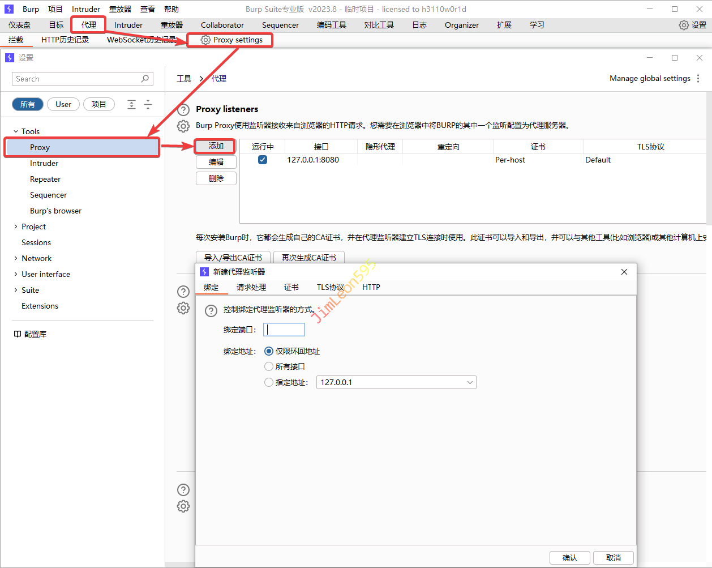Viewport: 712px width, 568px height.
Task: Click the 设置 gear in the top-right toolbar
Action: pyautogui.click(x=684, y=25)
